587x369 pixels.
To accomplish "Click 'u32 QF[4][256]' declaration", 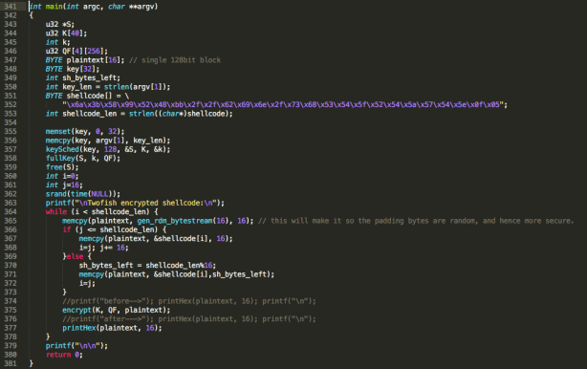I will click(76, 52).
